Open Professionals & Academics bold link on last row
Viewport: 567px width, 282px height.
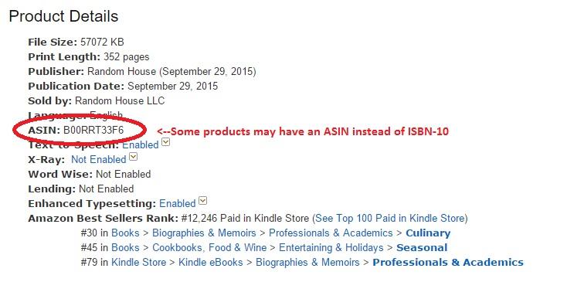[x=448, y=263]
